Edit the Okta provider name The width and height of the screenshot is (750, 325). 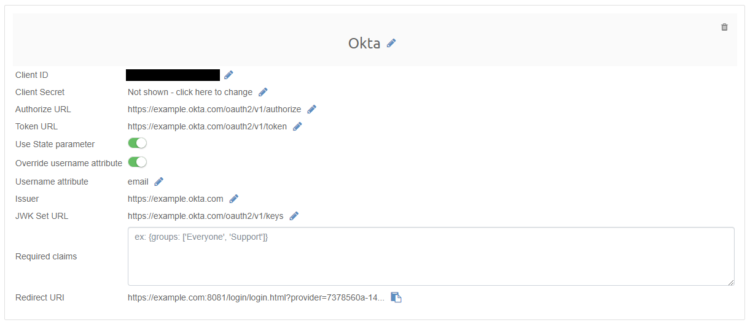(x=391, y=43)
